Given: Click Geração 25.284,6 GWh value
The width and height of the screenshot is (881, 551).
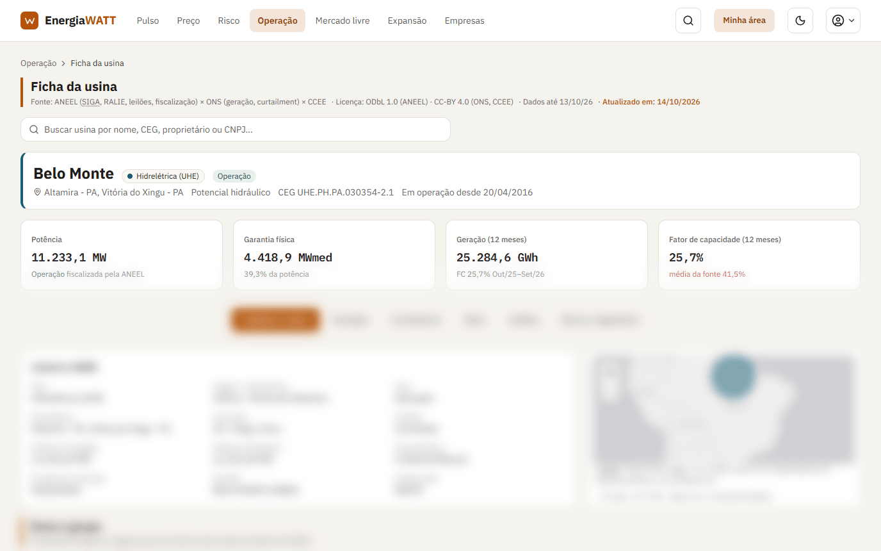Looking at the screenshot, I should point(497,258).
